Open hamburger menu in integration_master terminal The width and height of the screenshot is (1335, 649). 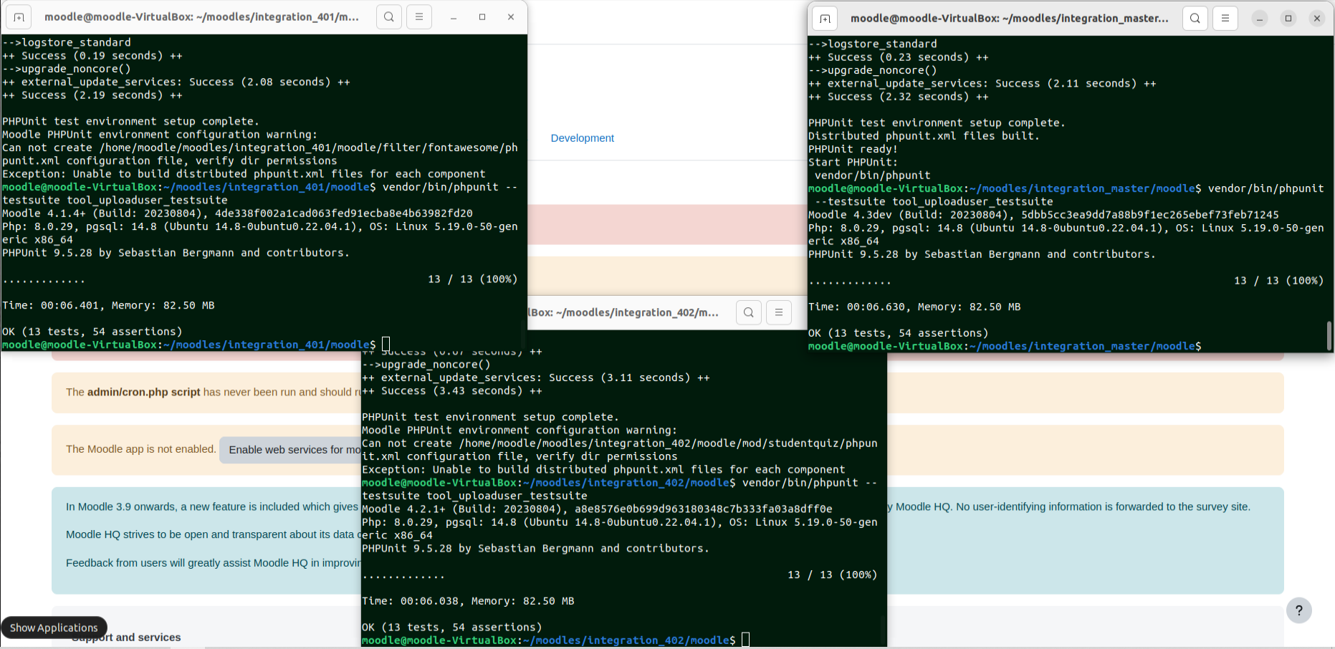click(x=1225, y=19)
